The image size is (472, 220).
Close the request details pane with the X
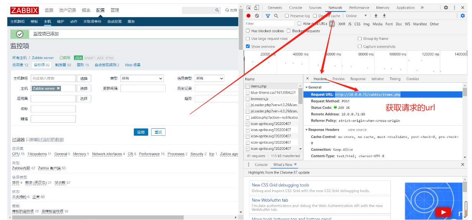[308, 79]
